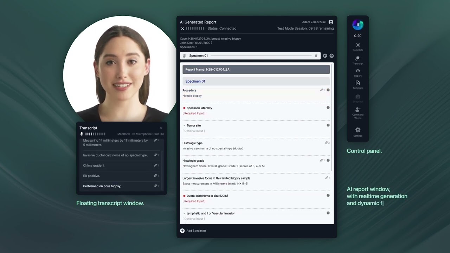Click link icon on Largest invasive focus row

point(327,178)
